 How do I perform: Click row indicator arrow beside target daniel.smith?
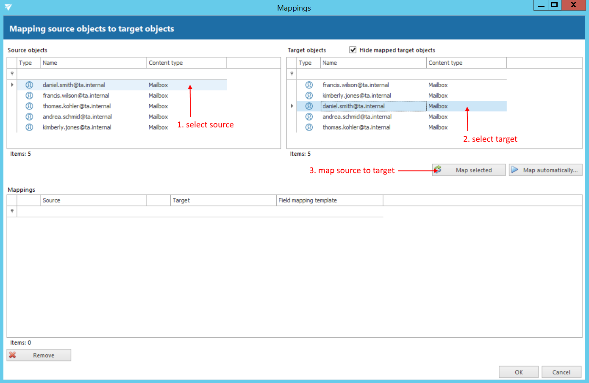[292, 106]
